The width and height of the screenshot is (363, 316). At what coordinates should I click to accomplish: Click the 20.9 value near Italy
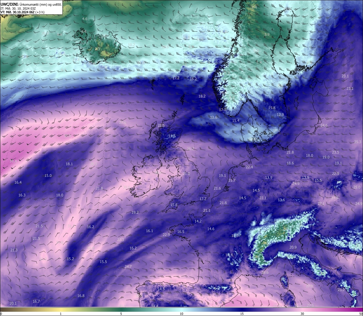click(x=293, y=247)
